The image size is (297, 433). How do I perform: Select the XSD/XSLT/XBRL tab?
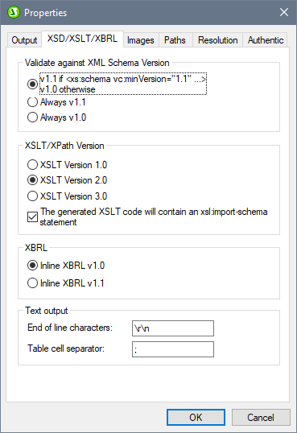tap(82, 39)
